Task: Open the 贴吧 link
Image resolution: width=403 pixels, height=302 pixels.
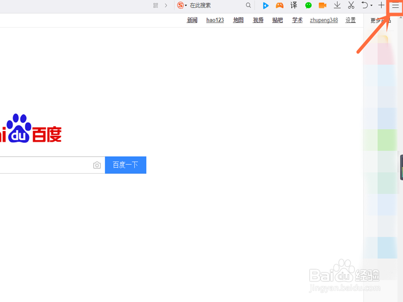Action: click(x=278, y=20)
